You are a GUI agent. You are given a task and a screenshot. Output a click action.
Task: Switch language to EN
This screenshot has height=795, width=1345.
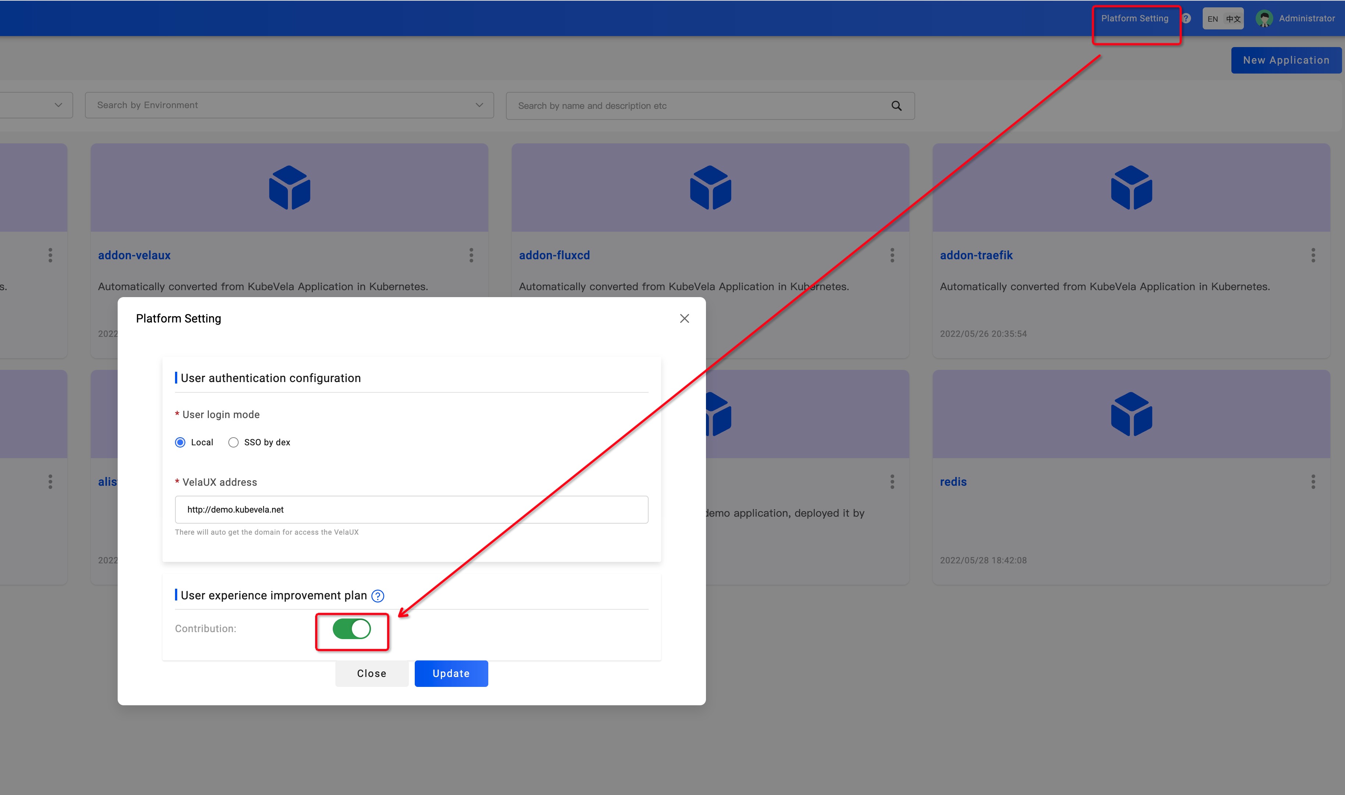click(x=1213, y=19)
